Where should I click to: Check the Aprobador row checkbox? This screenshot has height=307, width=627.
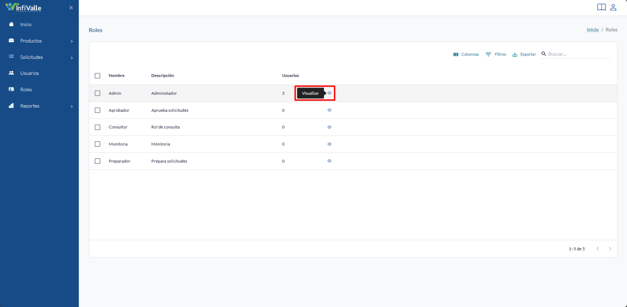97,110
